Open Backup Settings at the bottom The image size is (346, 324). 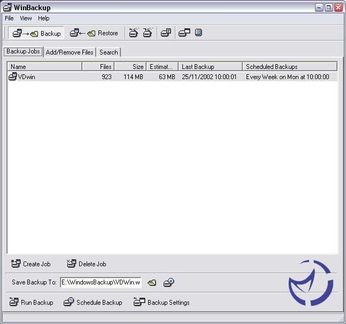tap(162, 302)
